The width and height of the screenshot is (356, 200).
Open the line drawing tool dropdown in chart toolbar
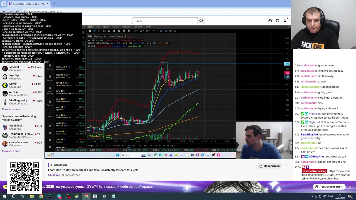click(x=136, y=31)
